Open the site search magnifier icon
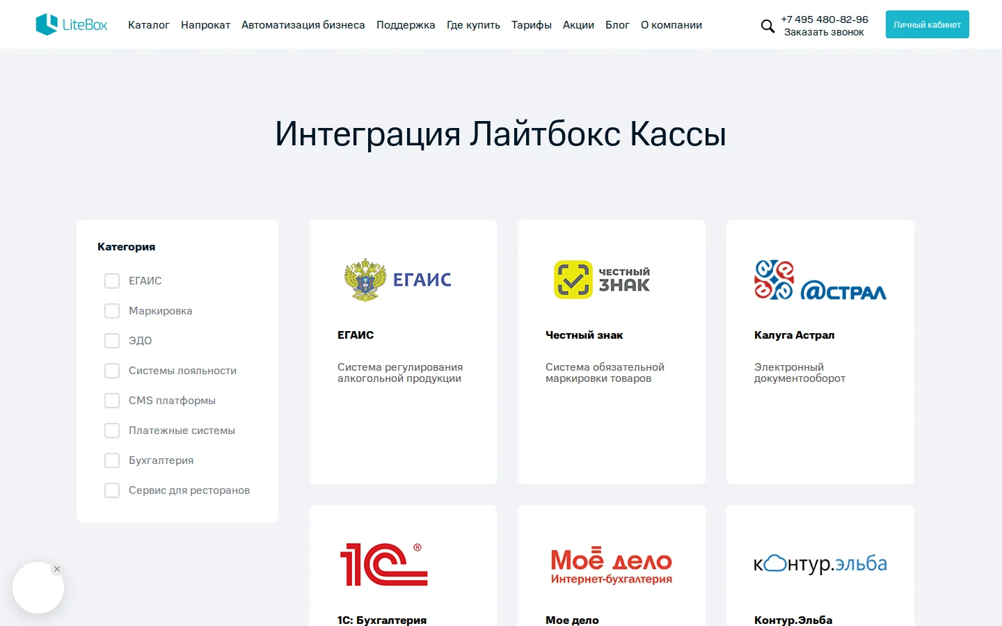Image resolution: width=1002 pixels, height=626 pixels. (768, 26)
